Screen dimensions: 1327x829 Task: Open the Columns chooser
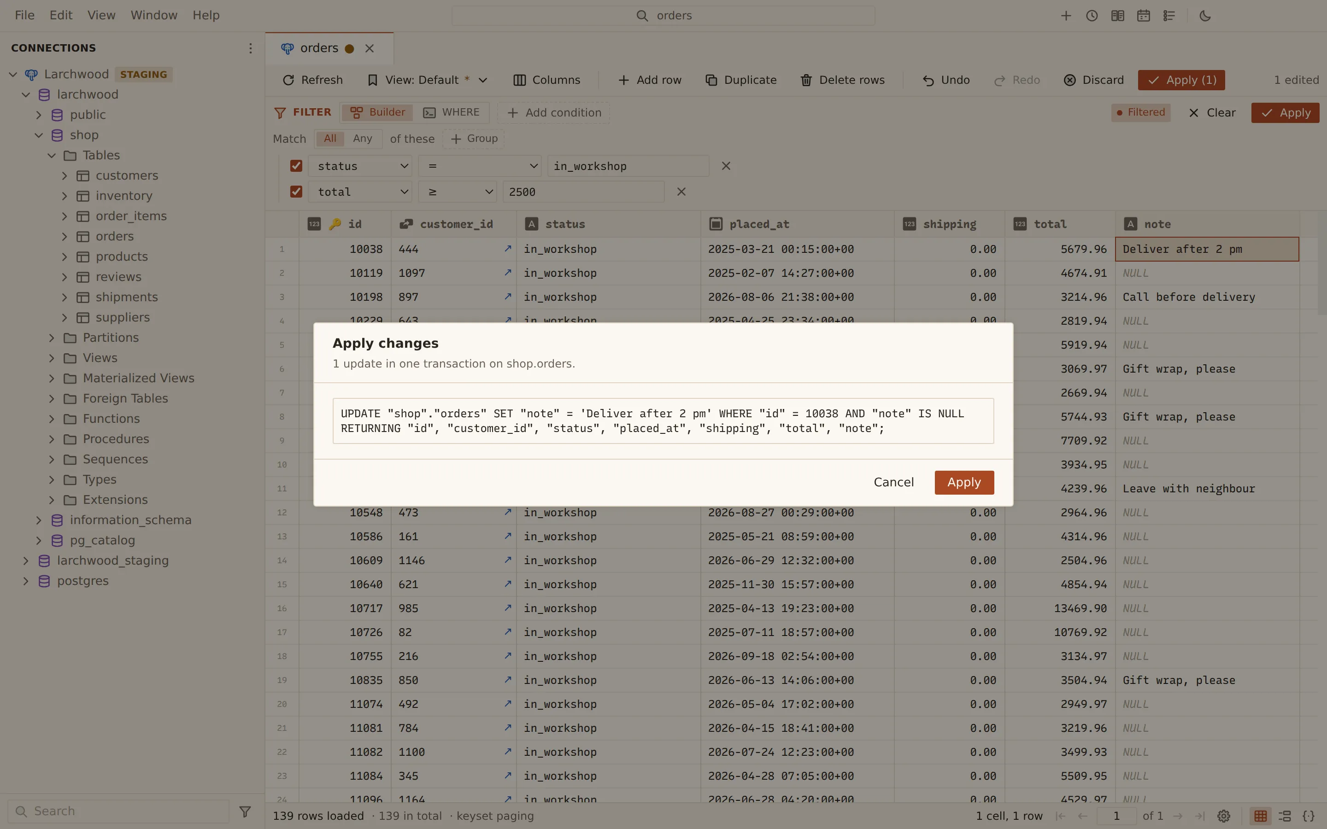547,80
